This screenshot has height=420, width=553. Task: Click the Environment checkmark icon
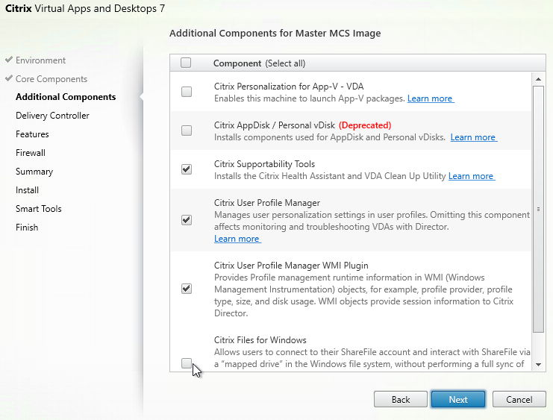pyautogui.click(x=9, y=60)
